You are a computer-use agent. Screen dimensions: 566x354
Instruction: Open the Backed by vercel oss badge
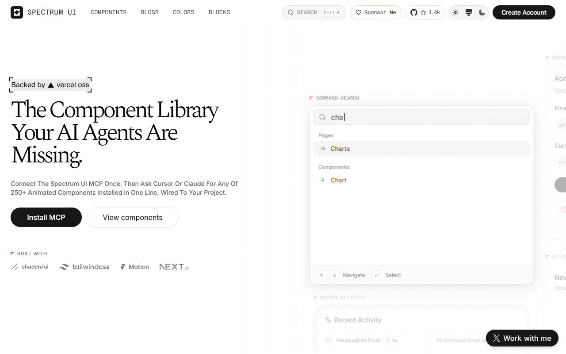(50, 85)
